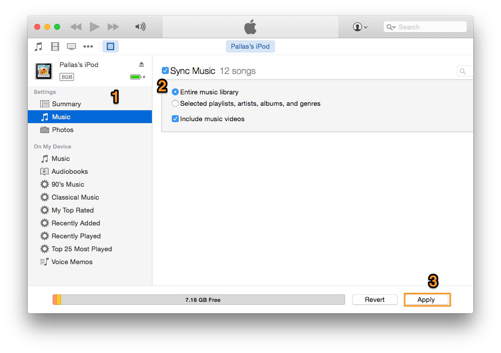Viewport: 501px width, 353px height.
Task: Click the Pallas's iPod title tab
Action: 250,46
